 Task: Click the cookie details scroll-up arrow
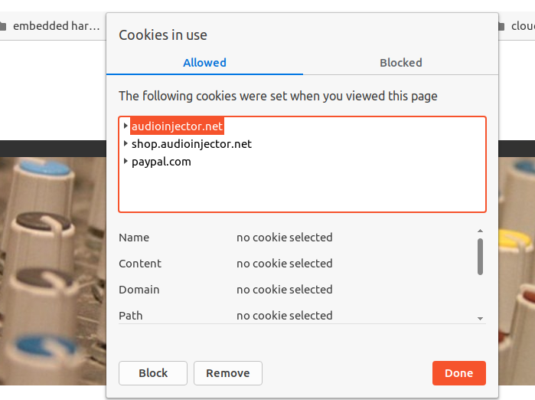pyautogui.click(x=480, y=231)
